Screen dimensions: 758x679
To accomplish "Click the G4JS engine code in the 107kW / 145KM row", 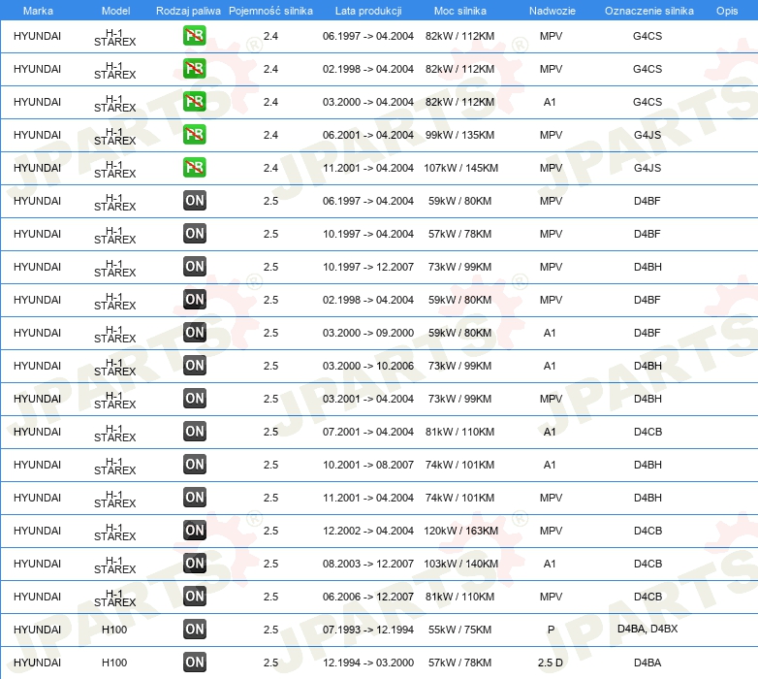I will [647, 168].
